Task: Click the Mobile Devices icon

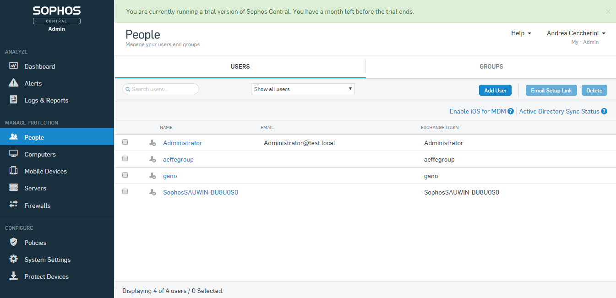Action: click(14, 171)
